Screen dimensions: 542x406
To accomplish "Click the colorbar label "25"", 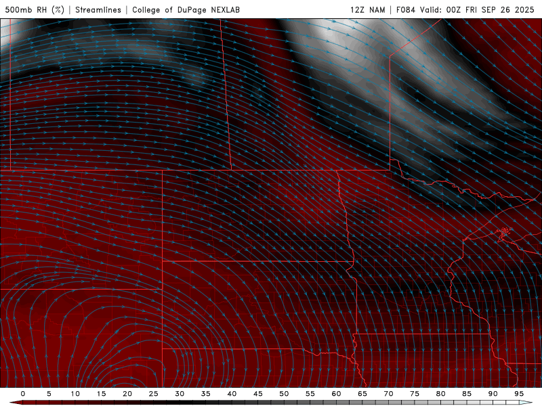I will (154, 394).
